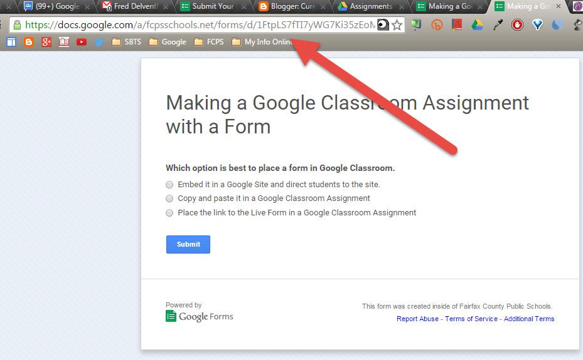Click the orange bitly extension icon

[x=437, y=25]
